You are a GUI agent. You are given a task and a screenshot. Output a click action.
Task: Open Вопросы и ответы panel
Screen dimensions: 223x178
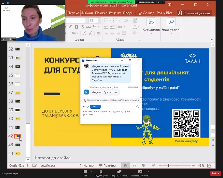pos(119,173)
